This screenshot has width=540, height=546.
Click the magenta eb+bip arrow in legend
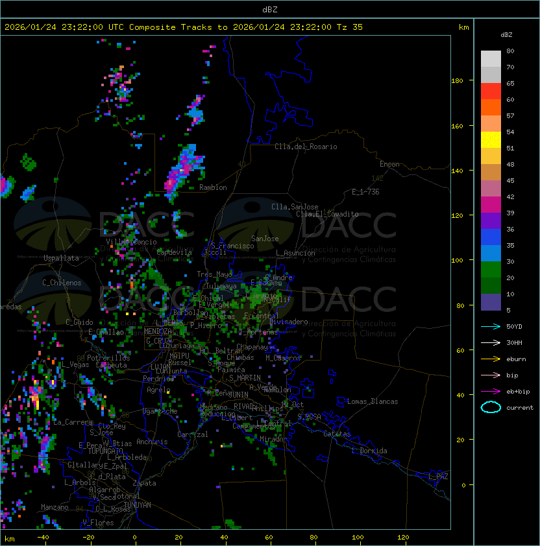click(491, 392)
